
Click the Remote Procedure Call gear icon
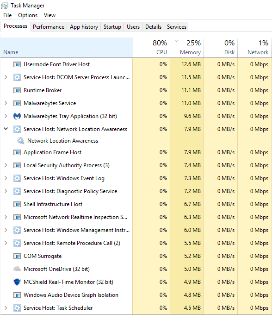[17, 243]
